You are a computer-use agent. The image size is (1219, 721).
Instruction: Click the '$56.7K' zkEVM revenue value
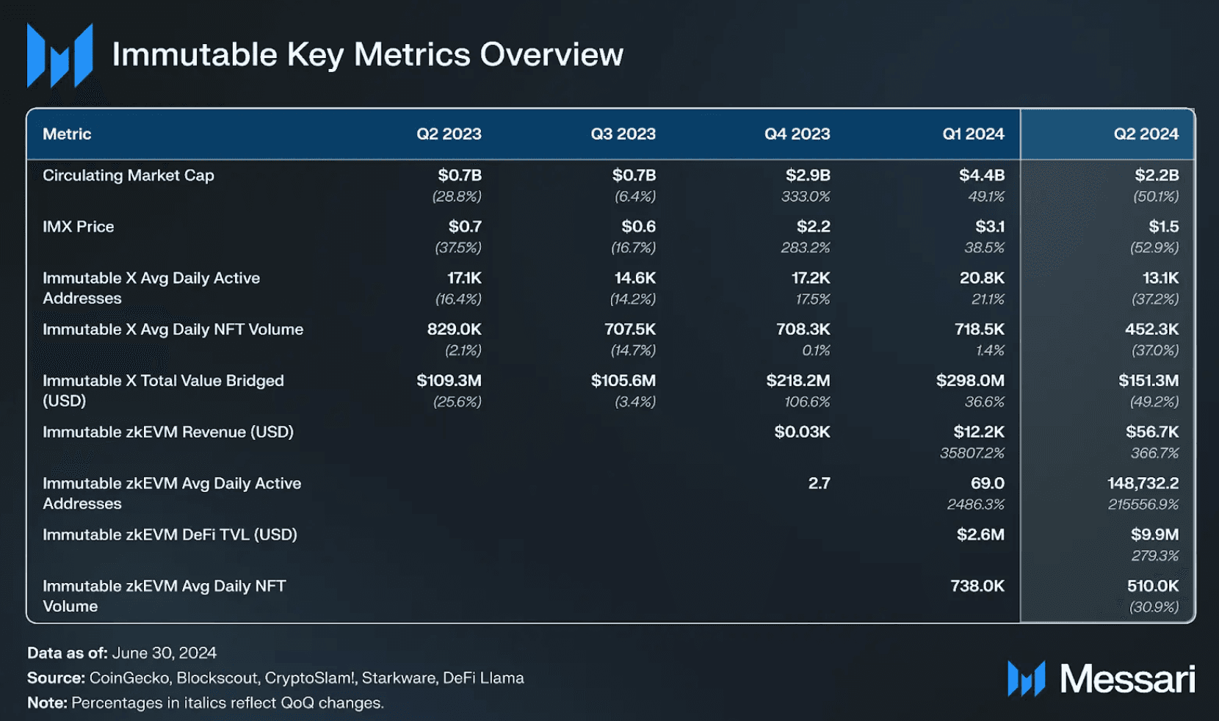point(1152,432)
